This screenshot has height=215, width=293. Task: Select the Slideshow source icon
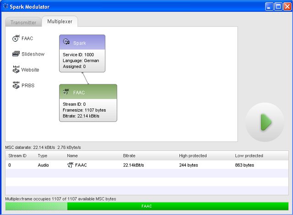(x=16, y=54)
